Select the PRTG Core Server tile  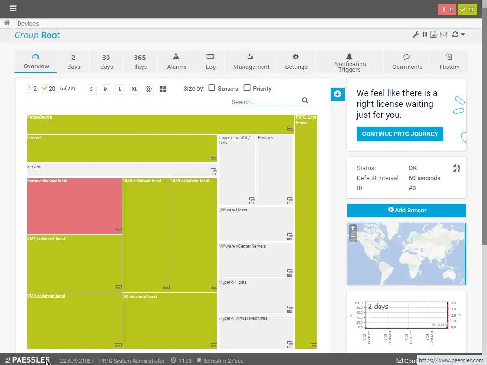(x=306, y=231)
